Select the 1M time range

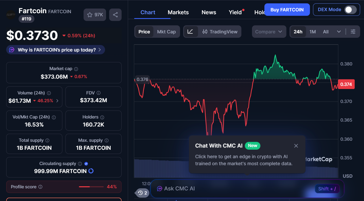click(x=313, y=31)
